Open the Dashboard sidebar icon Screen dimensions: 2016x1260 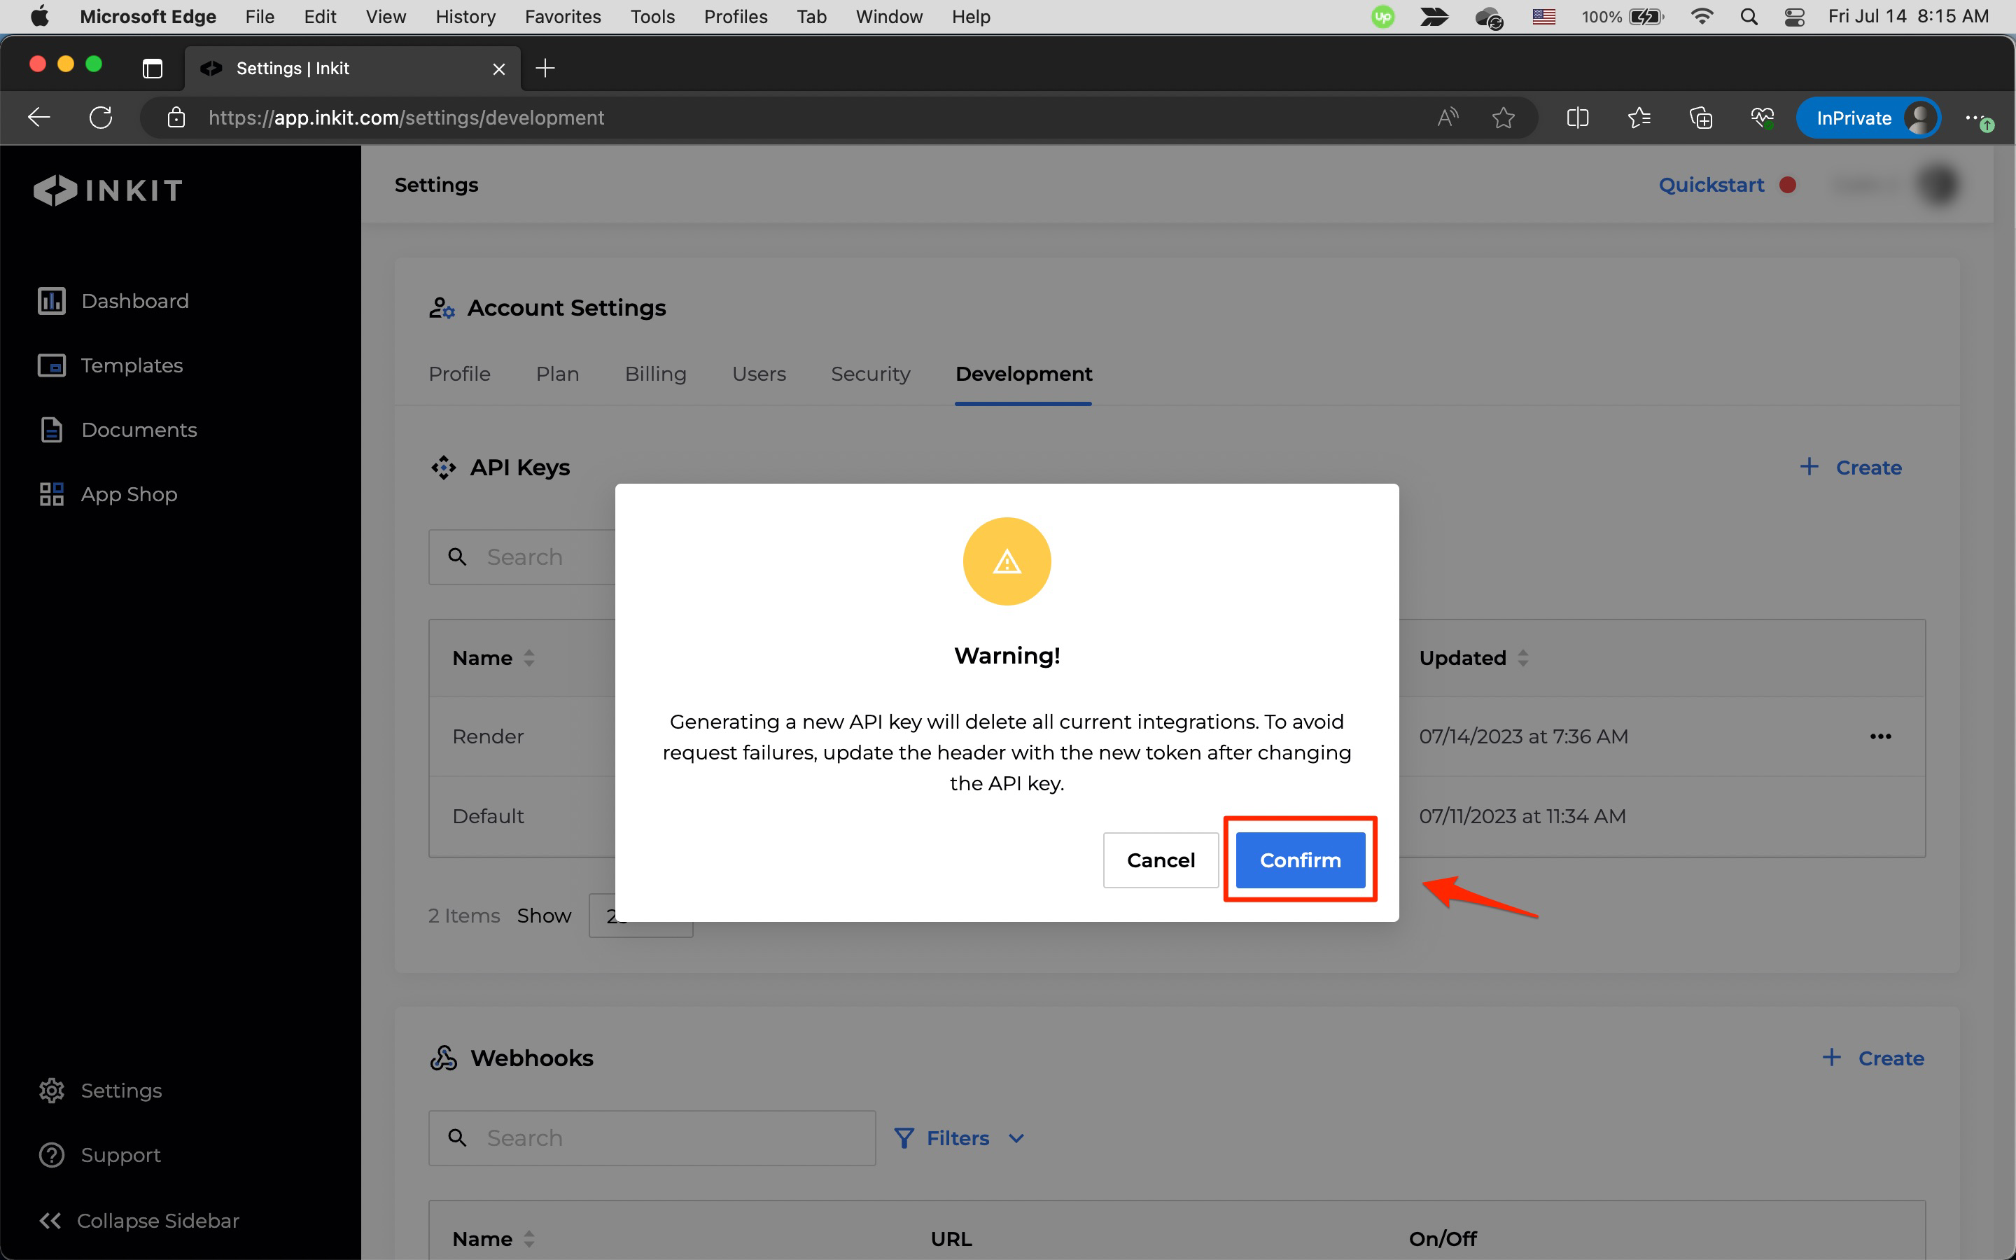click(52, 301)
